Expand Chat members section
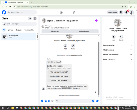The height and width of the screenshot is (110, 137). click(x=118, y=50)
